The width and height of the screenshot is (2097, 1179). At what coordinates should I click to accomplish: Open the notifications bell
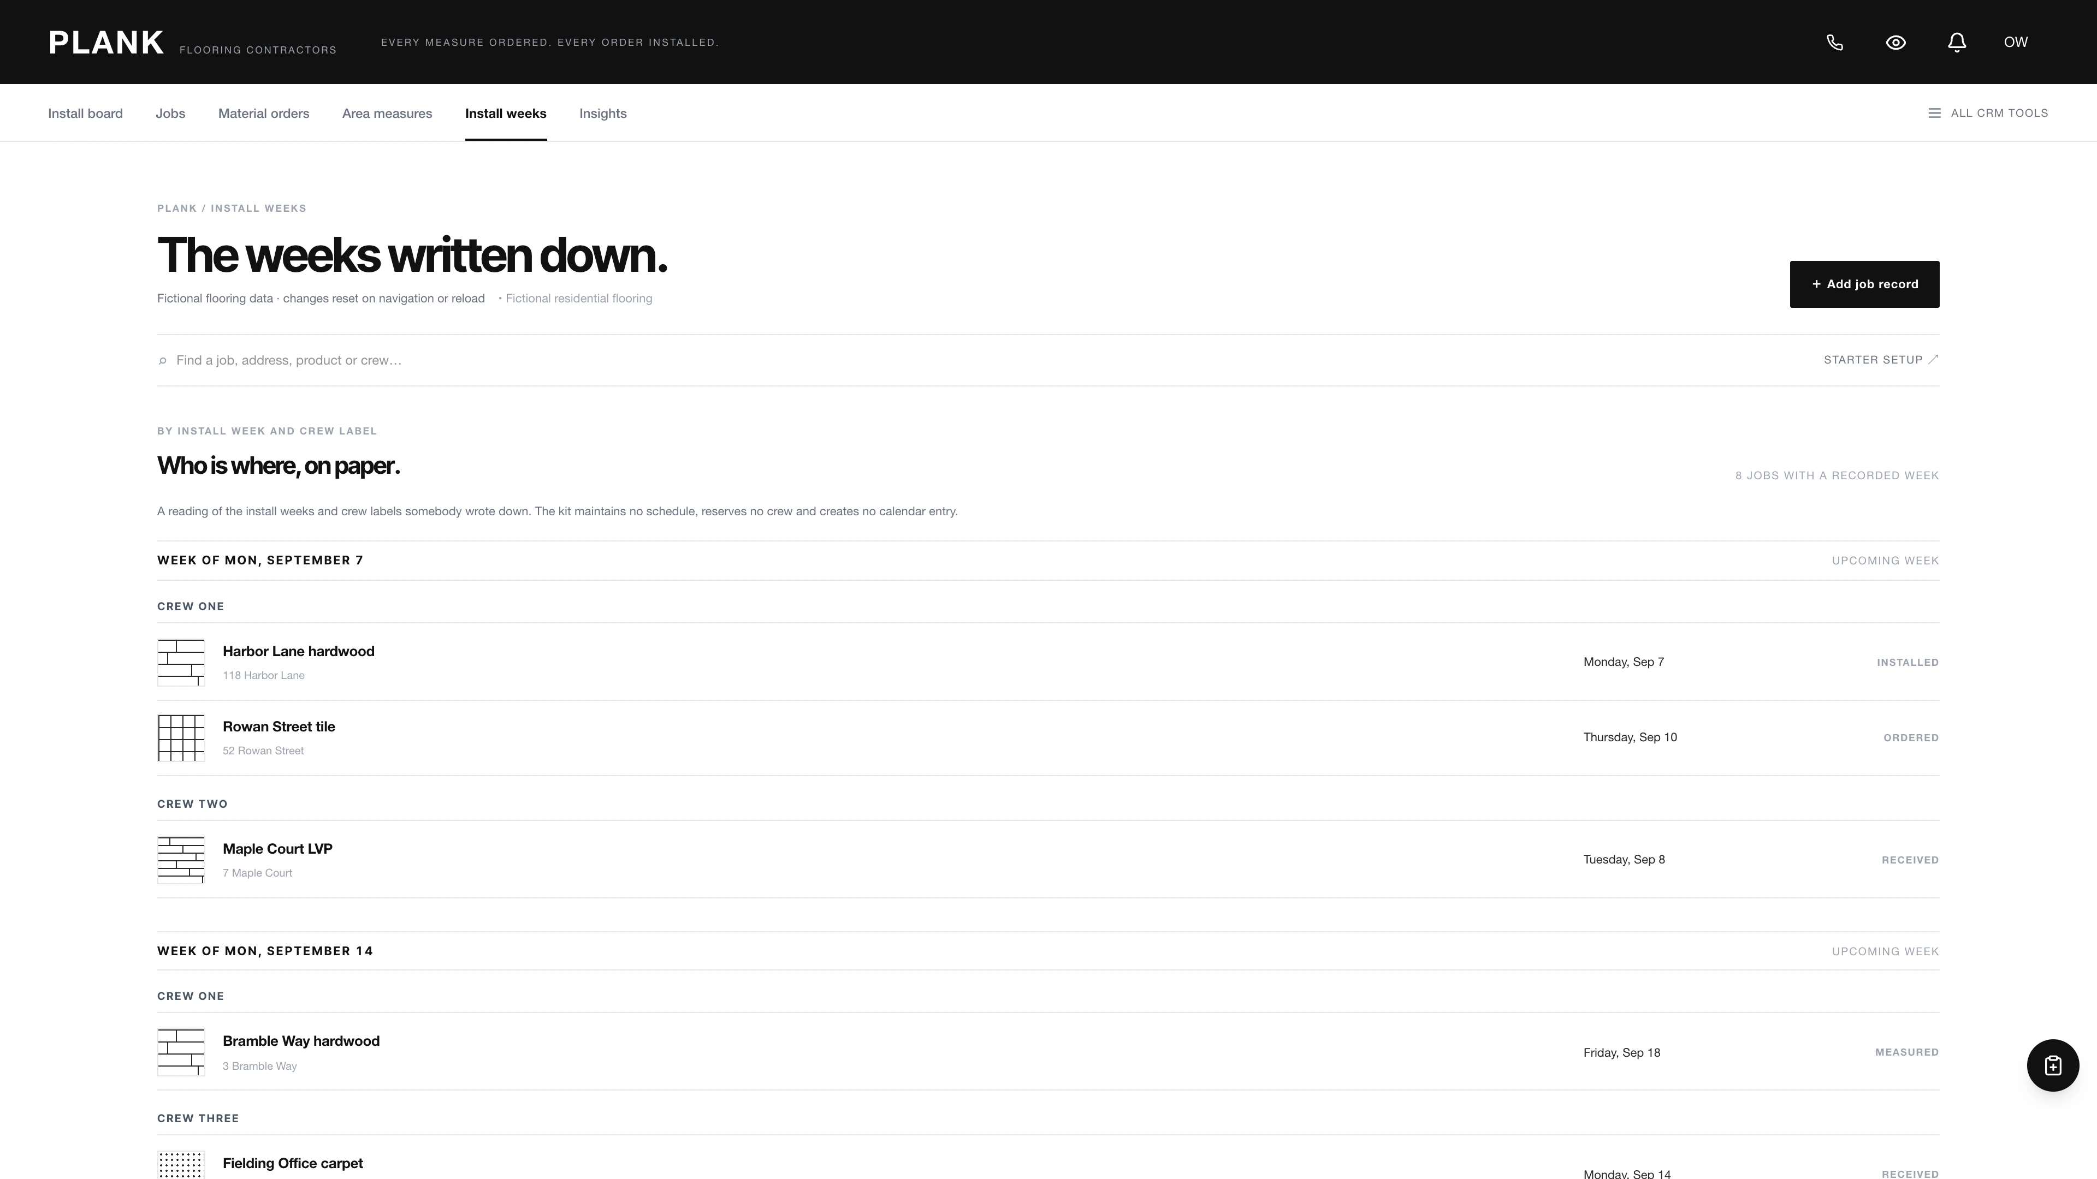click(x=1957, y=43)
